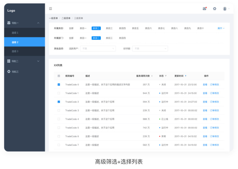238x169 pixels.
Task: Select 类目二 in the 所属类目 filter
Action: coord(96,28)
